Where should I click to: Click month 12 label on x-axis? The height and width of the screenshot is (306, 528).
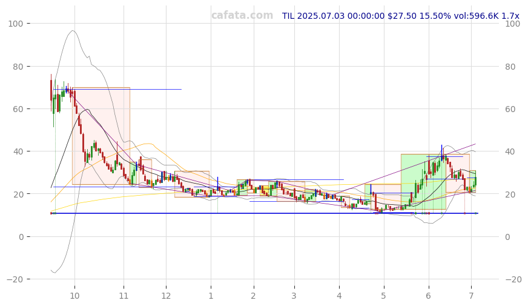pos(166,296)
